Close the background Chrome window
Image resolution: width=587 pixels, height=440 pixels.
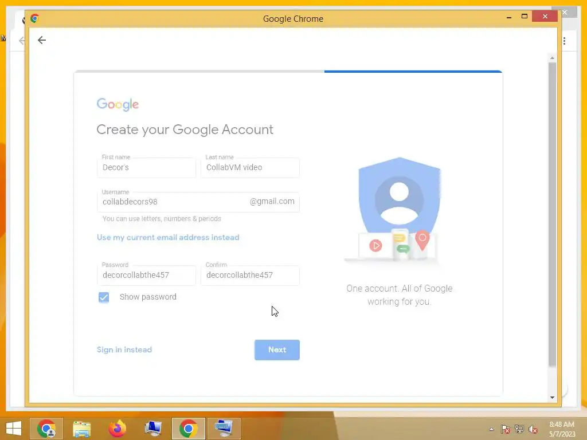pyautogui.click(x=565, y=13)
